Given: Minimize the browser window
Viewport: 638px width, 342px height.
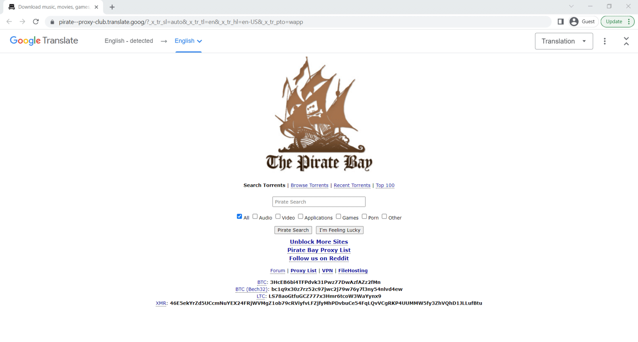Looking at the screenshot, I should (x=590, y=6).
